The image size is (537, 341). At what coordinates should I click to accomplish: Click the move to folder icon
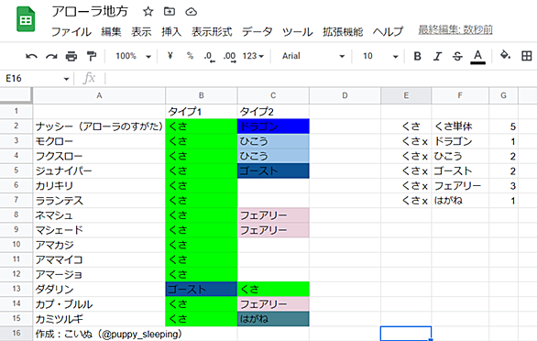tap(170, 12)
